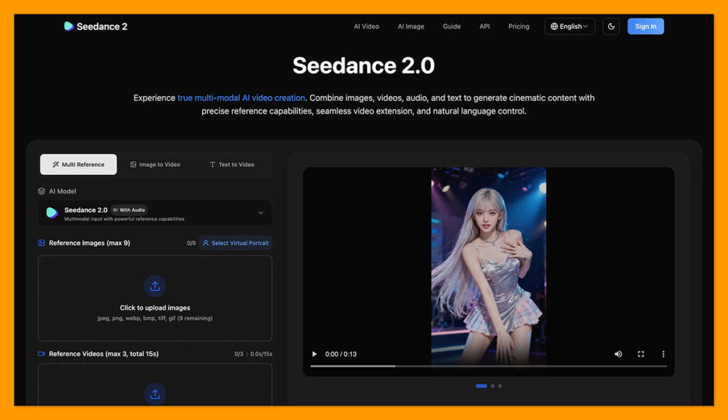
Task: Click the Seedance 2.0 page heading
Action: [363, 65]
